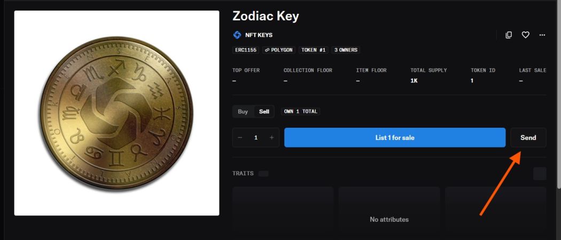561x240 pixels.
Task: Favorite the Zodiac Key with the heart icon
Action: pyautogui.click(x=525, y=35)
